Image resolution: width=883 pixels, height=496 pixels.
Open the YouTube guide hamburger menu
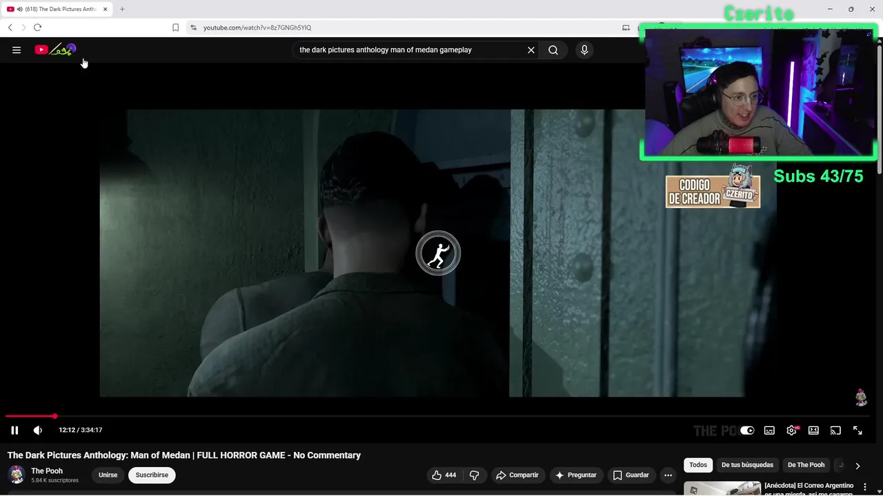point(17,50)
